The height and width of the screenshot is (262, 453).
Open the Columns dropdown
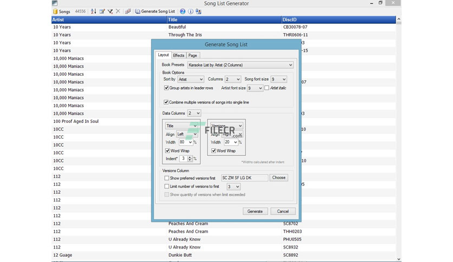(232, 79)
